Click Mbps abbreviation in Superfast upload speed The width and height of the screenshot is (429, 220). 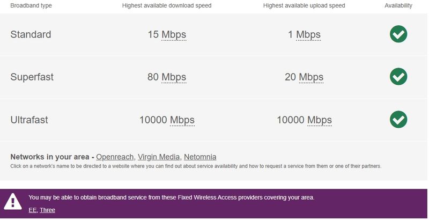click(x=311, y=77)
